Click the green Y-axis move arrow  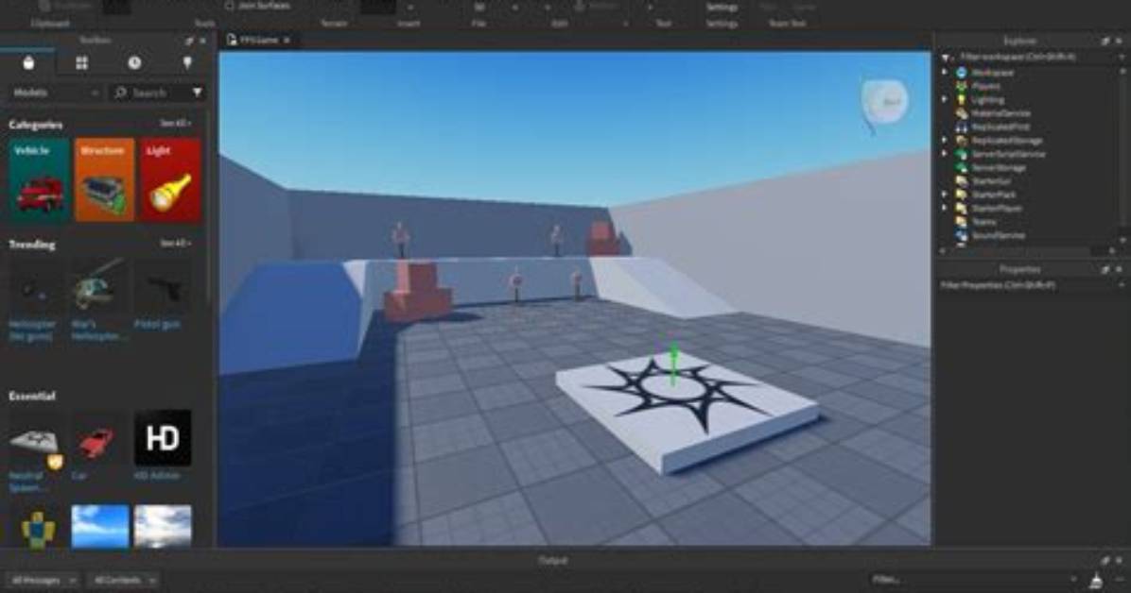673,363
